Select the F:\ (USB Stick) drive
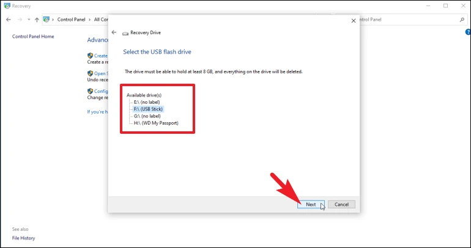471x248 pixels. (149, 109)
